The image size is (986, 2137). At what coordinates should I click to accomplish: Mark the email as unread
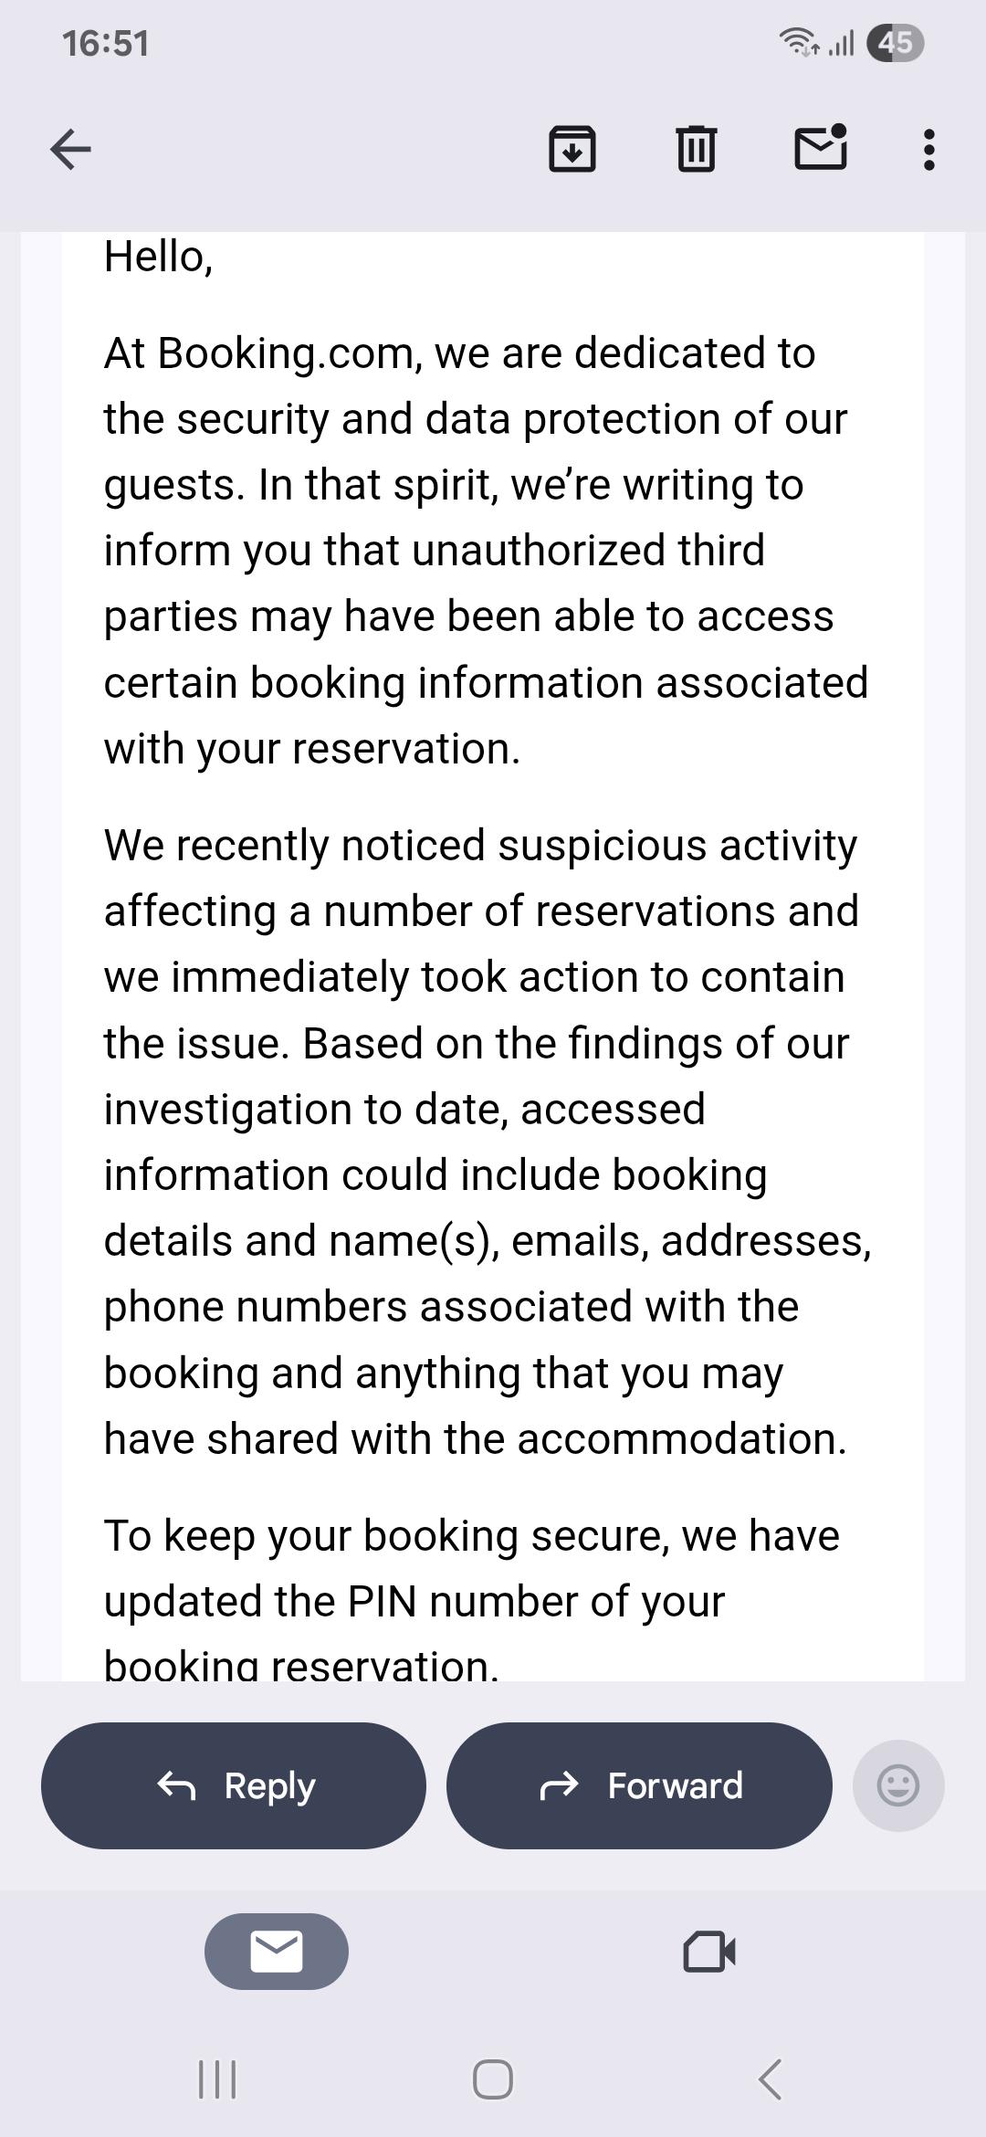(x=821, y=149)
